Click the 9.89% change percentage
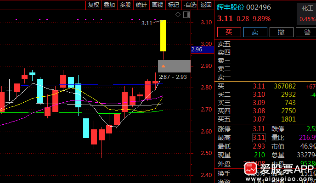Screen dimensions: 316x183 pyautogui.click(x=262, y=19)
